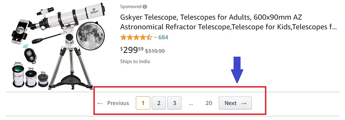Open the 684 reviews link
The image size is (345, 120).
(x=163, y=37)
